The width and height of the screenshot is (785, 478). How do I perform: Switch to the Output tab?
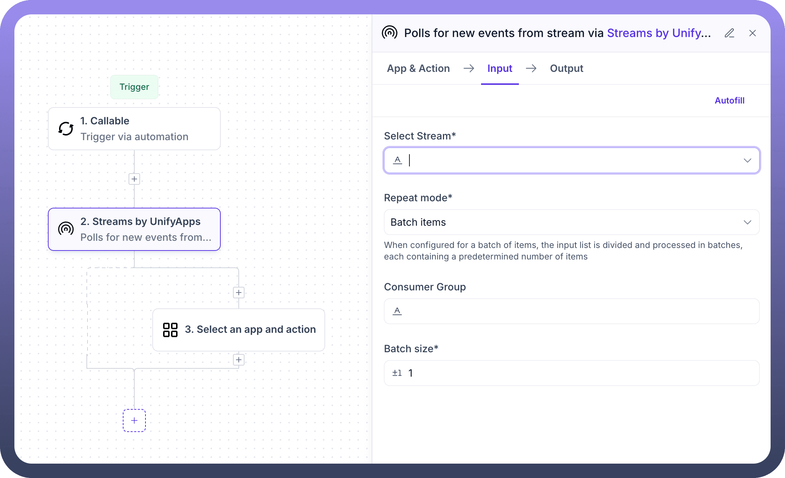coord(566,68)
